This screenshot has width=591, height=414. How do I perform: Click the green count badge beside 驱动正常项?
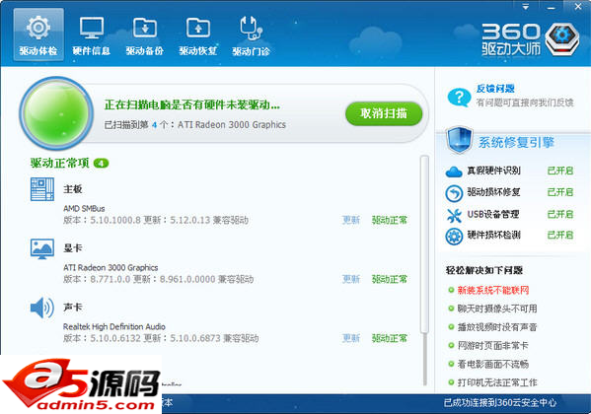click(101, 163)
